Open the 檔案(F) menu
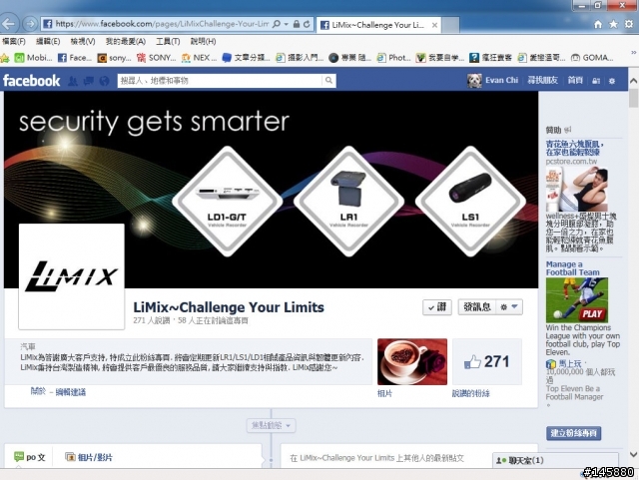 [x=14, y=42]
